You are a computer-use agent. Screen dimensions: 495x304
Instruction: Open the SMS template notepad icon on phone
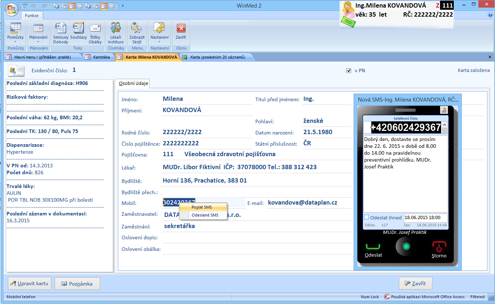[x=444, y=110]
